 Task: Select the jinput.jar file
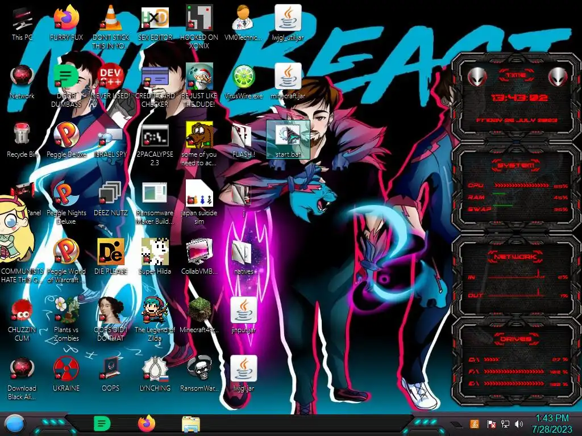pos(243,315)
